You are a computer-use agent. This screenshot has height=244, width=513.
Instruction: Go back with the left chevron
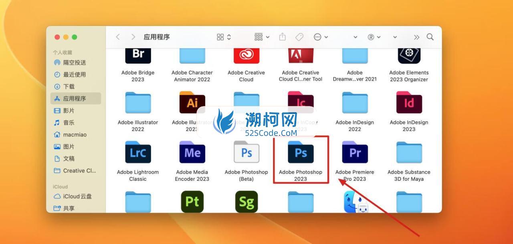(118, 37)
